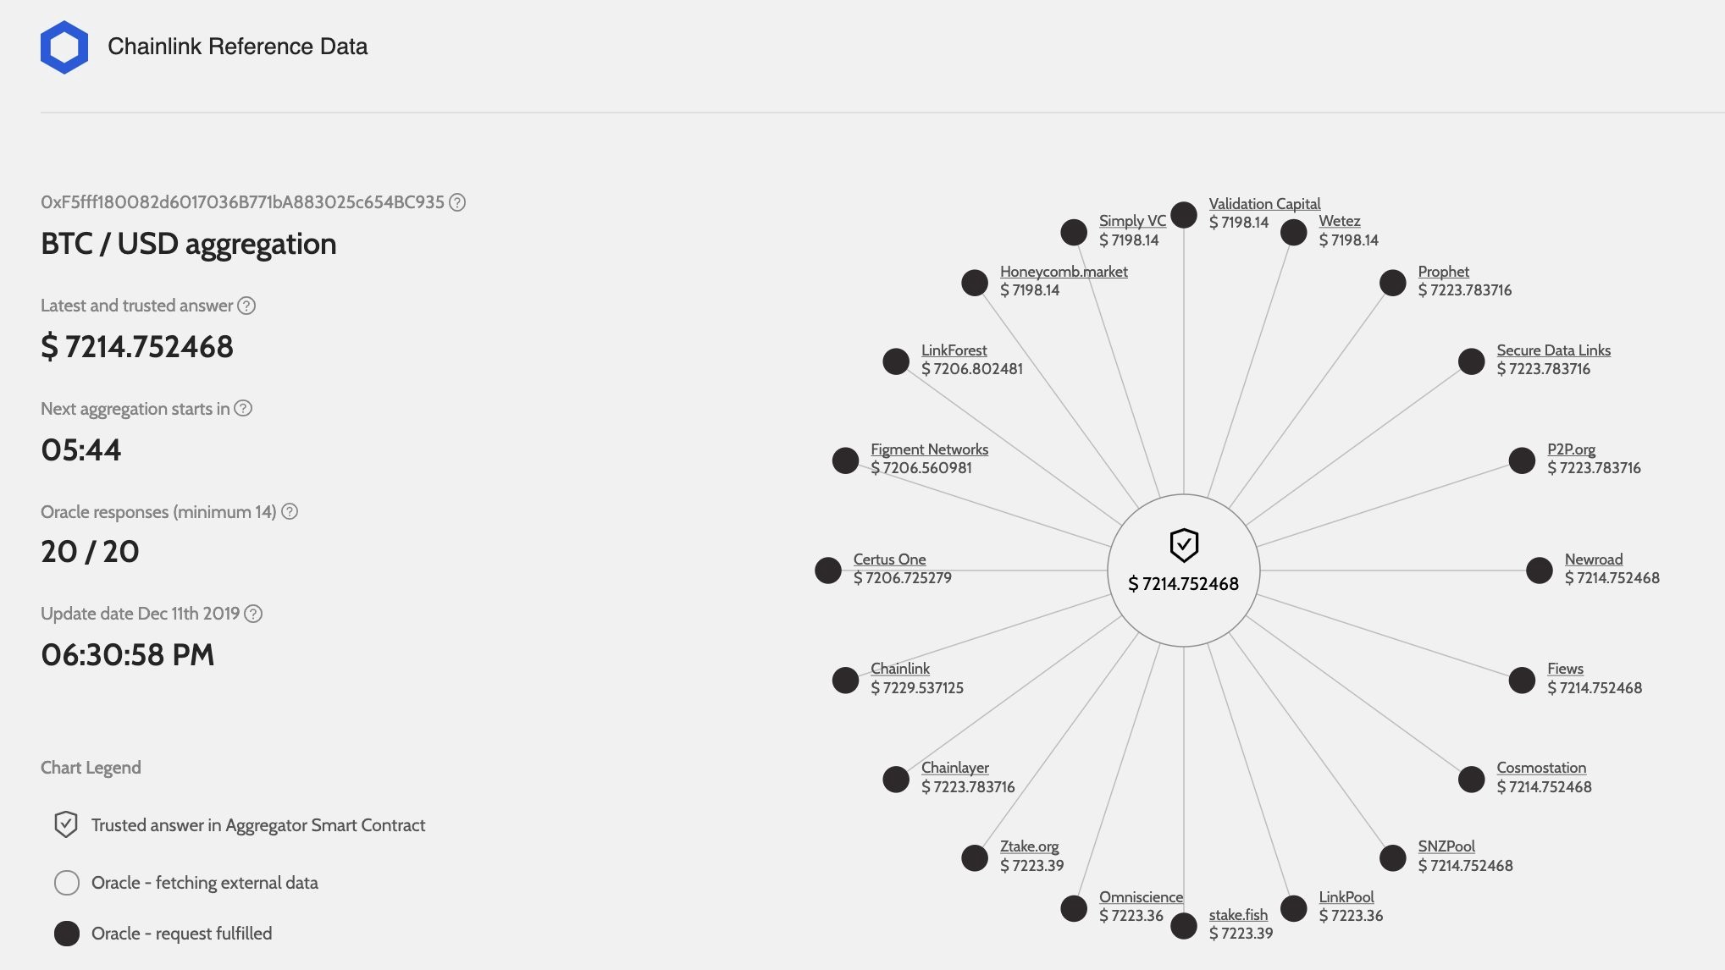Screen dimensions: 1725x970
Task: Click the node dot for Certus One oracle
Action: point(827,570)
